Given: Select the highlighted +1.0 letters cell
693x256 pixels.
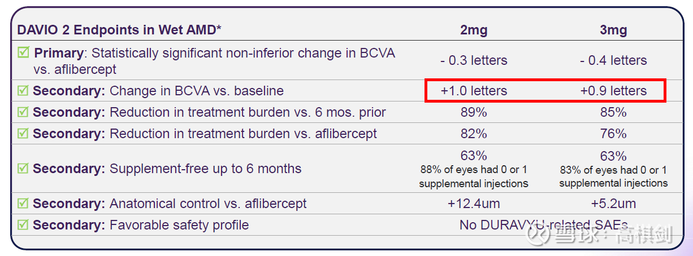Looking at the screenshot, I should (474, 91).
